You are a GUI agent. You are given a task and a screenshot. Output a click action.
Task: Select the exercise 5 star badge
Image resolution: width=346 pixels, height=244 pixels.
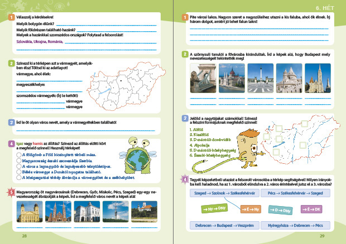coord(12,192)
